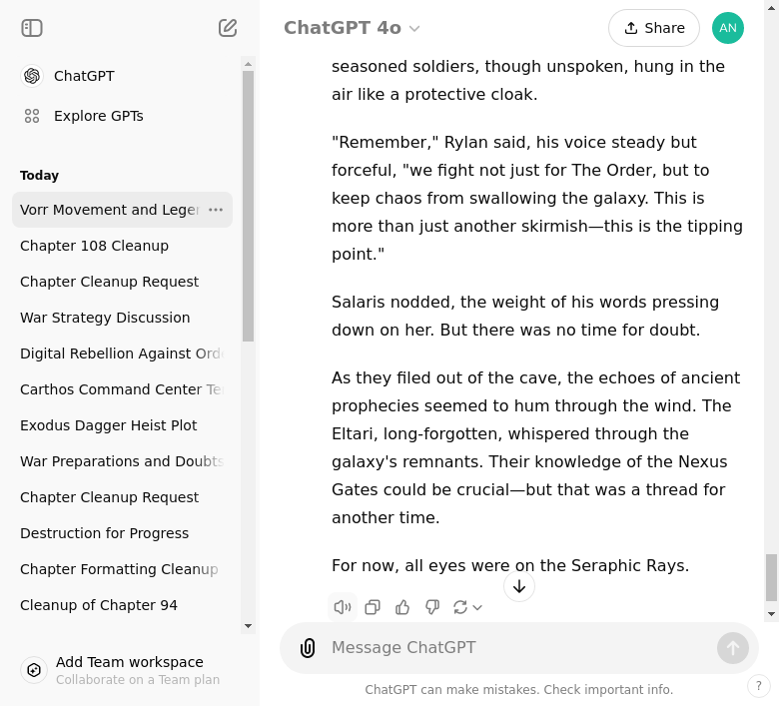Viewport: 779px width, 706px height.
Task: Open the help question mark button
Action: [x=759, y=686]
